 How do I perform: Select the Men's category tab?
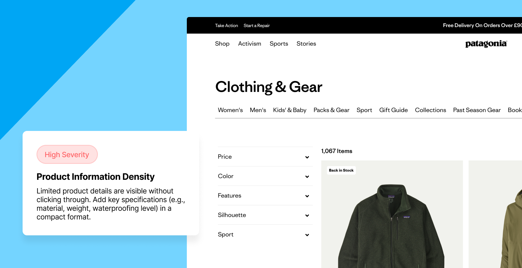(x=258, y=110)
